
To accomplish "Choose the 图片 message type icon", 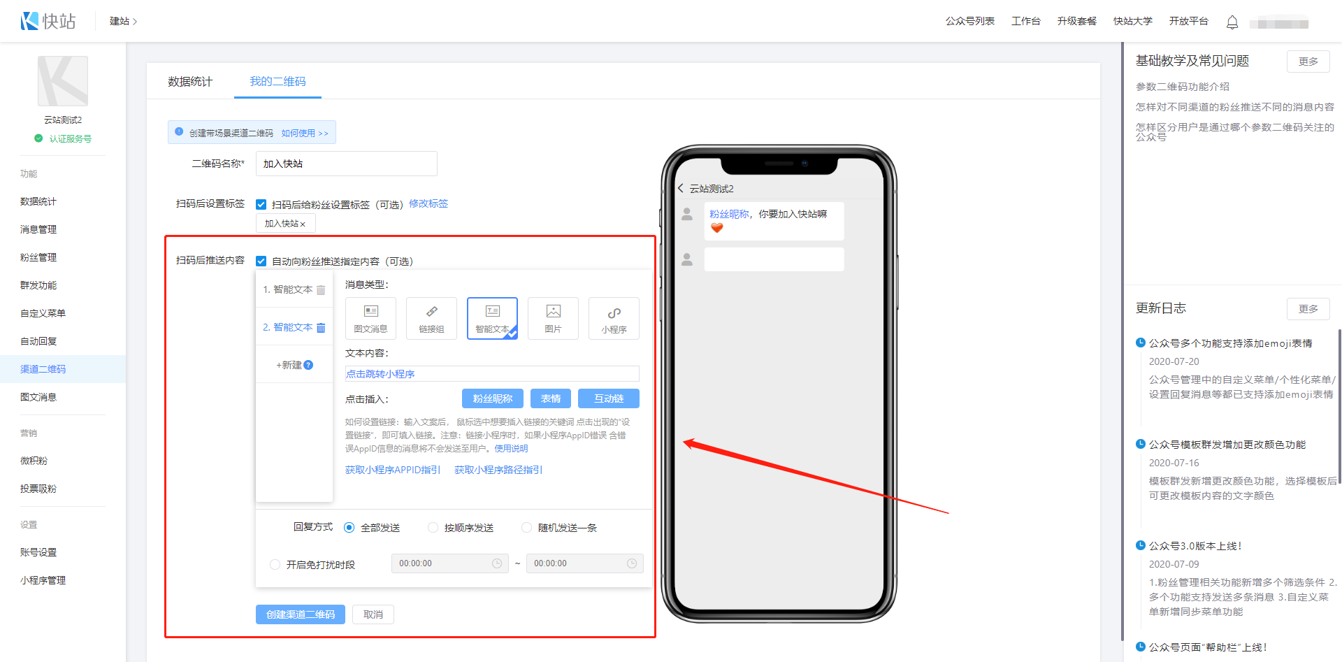I will point(553,318).
